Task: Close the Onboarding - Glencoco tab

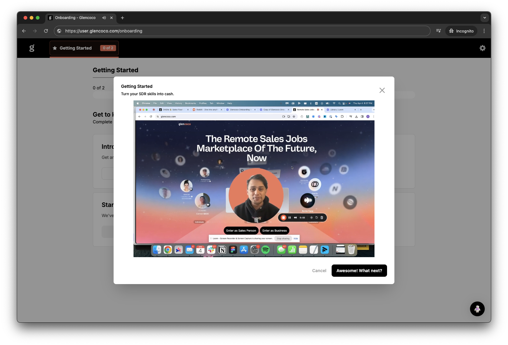Action: click(x=111, y=18)
